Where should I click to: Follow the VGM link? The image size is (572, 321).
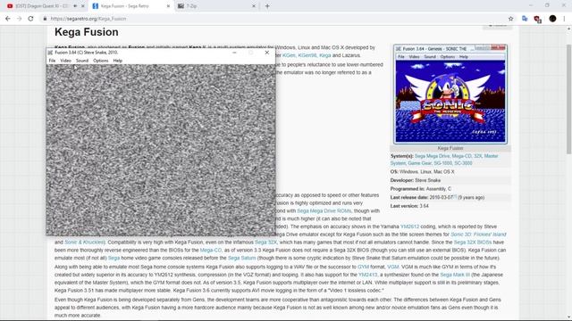point(393,267)
